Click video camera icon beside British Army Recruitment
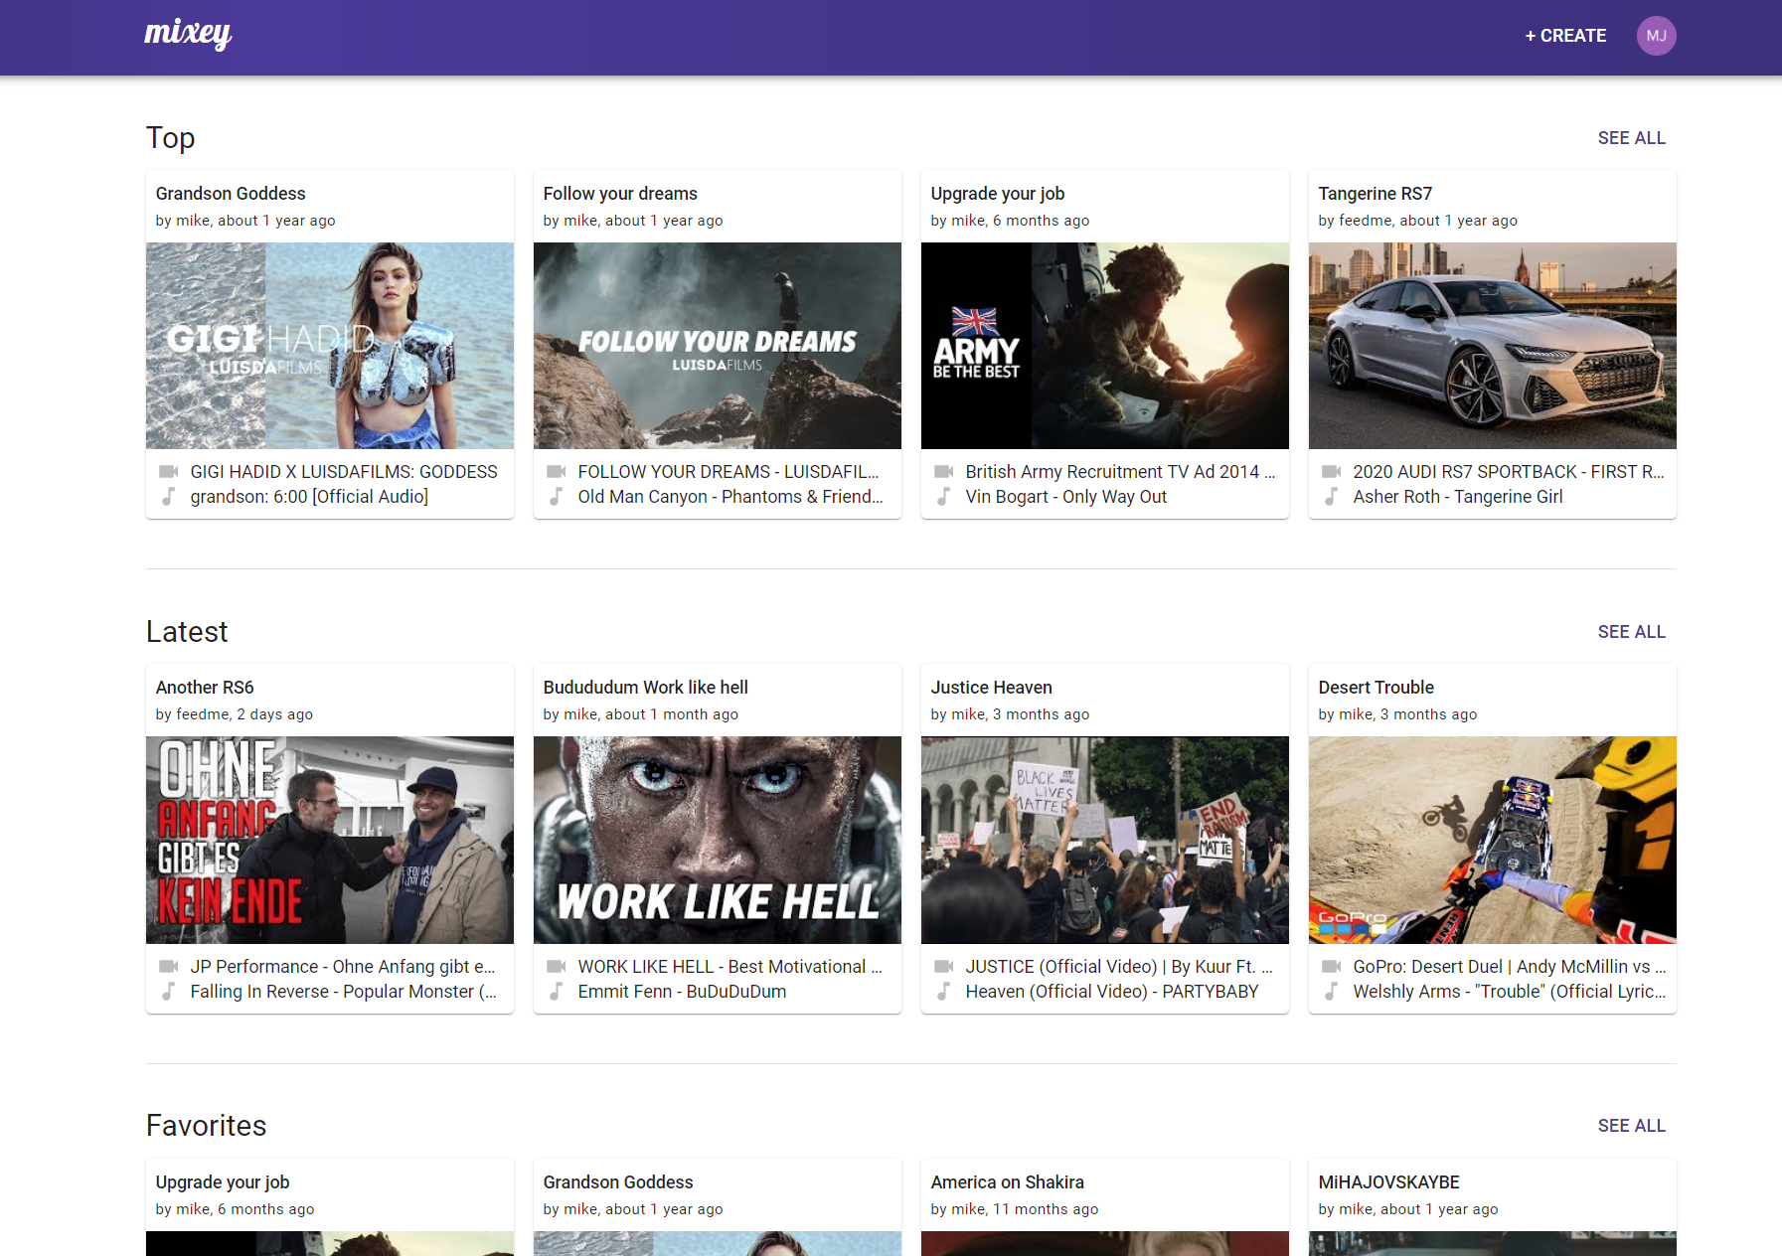Screen dimensions: 1782x1256 point(944,471)
